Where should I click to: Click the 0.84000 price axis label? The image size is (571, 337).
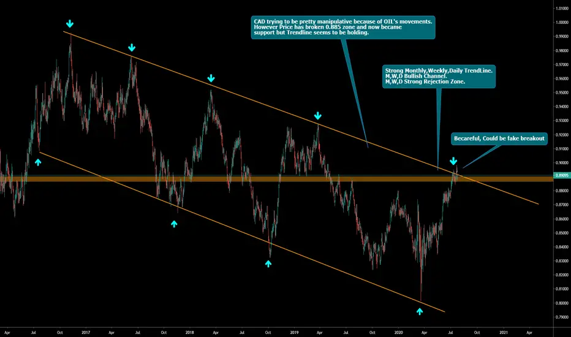click(562, 247)
